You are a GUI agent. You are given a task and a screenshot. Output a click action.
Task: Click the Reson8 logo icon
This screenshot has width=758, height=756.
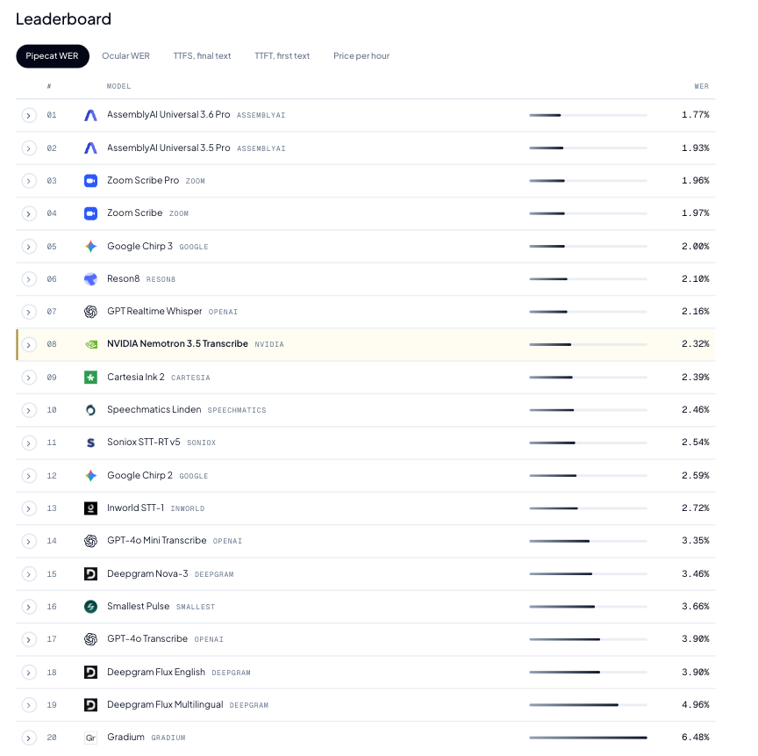coord(90,279)
